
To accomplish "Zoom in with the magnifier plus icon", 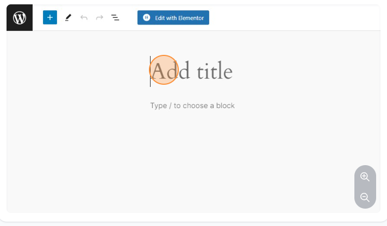I will 365,177.
